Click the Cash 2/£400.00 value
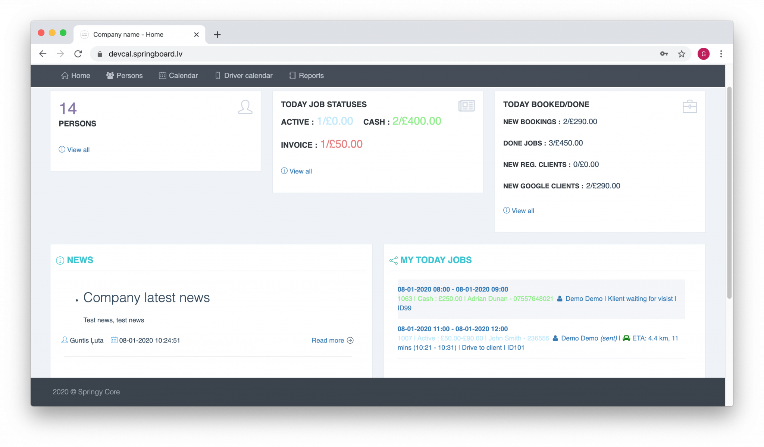The height and width of the screenshot is (447, 764). (x=417, y=121)
